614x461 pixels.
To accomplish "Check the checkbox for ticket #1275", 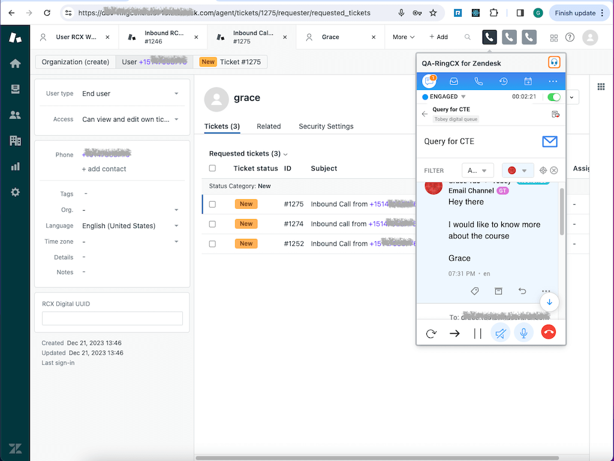I will [x=212, y=203].
